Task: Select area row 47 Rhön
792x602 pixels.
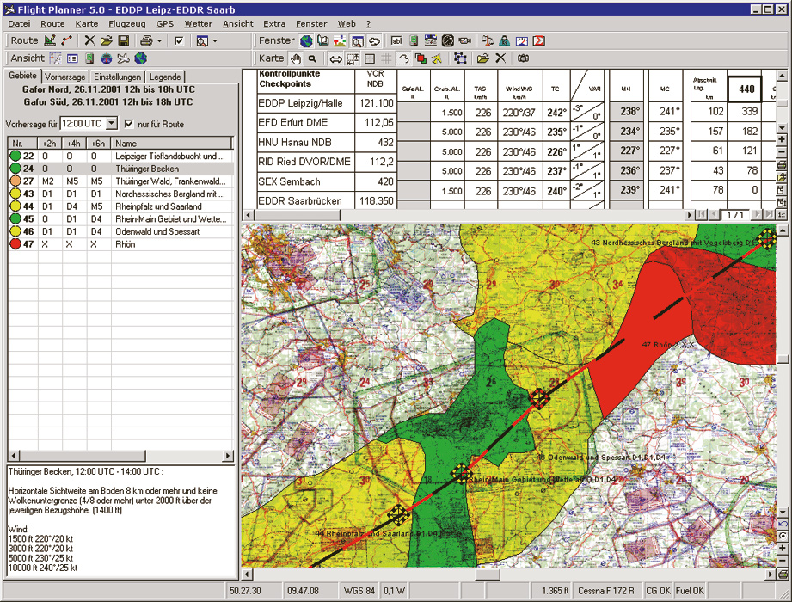Action: click(x=120, y=244)
